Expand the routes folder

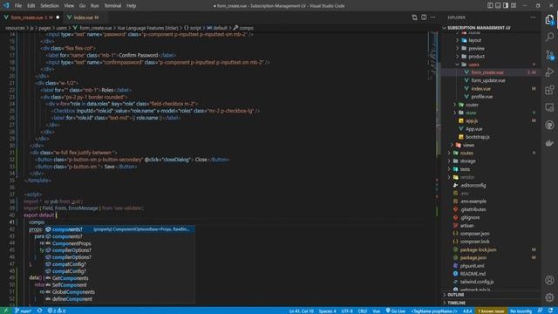click(466, 154)
